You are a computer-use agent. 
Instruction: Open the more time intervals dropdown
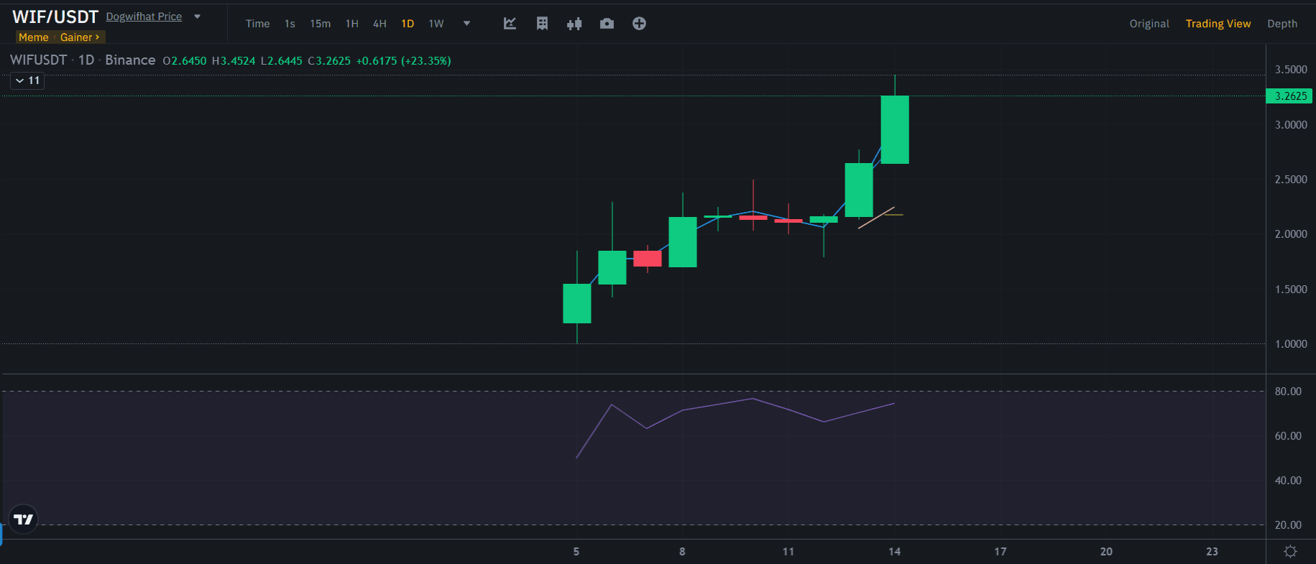click(466, 24)
